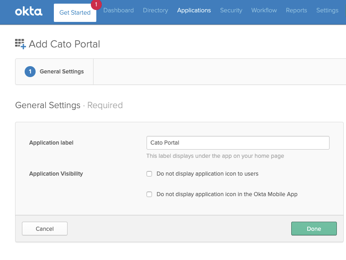Select the General Settings step tab

pos(54,72)
